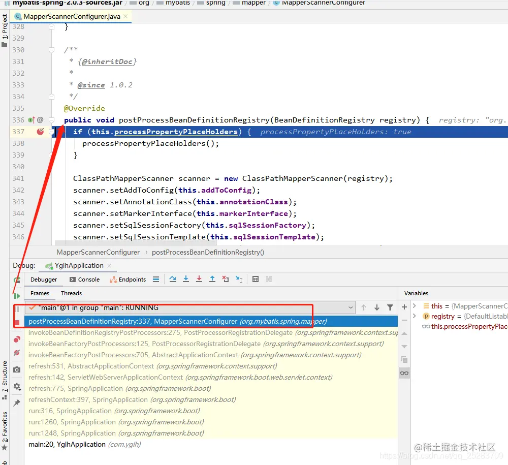This screenshot has width=508, height=465.
Task: Click the Step Into icon
Action: pyautogui.click(x=186, y=279)
